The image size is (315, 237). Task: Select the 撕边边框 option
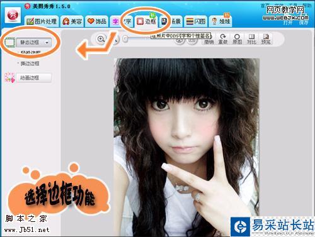(30, 63)
